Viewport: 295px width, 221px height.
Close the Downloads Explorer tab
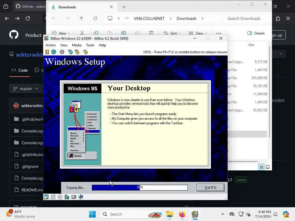(x=111, y=7)
